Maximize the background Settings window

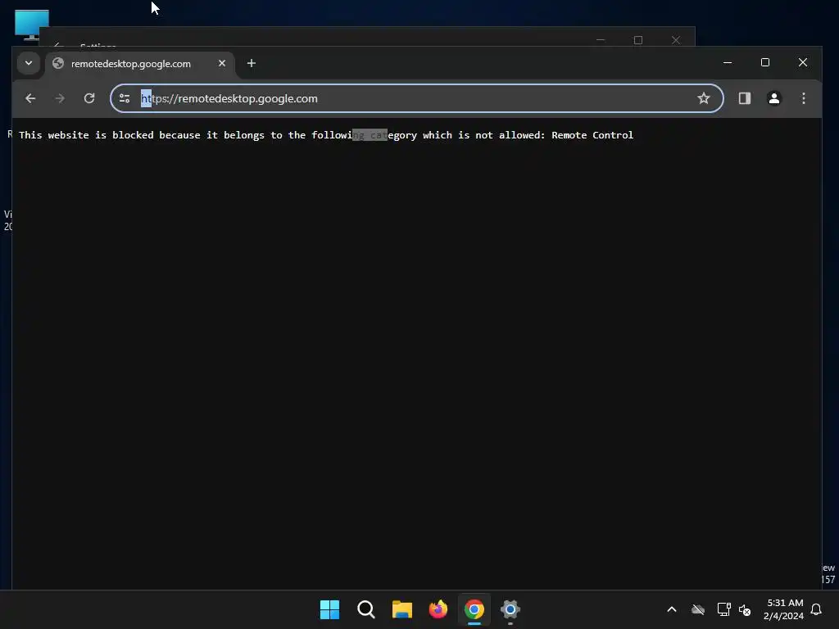click(637, 40)
